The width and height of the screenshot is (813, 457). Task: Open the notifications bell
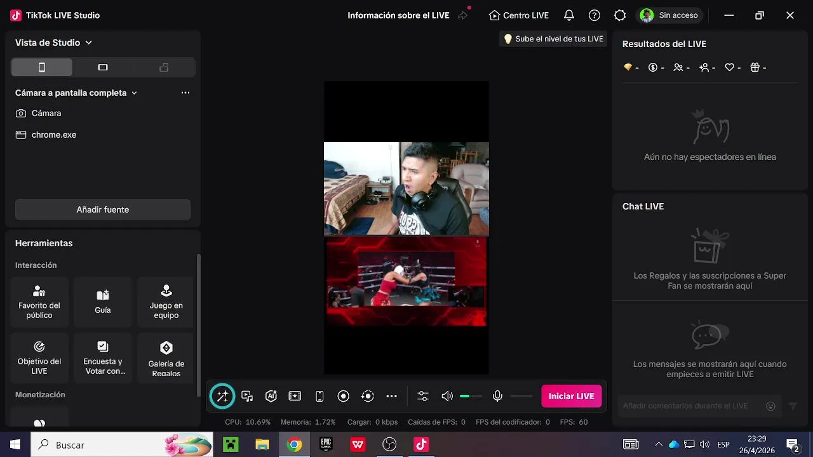569,15
